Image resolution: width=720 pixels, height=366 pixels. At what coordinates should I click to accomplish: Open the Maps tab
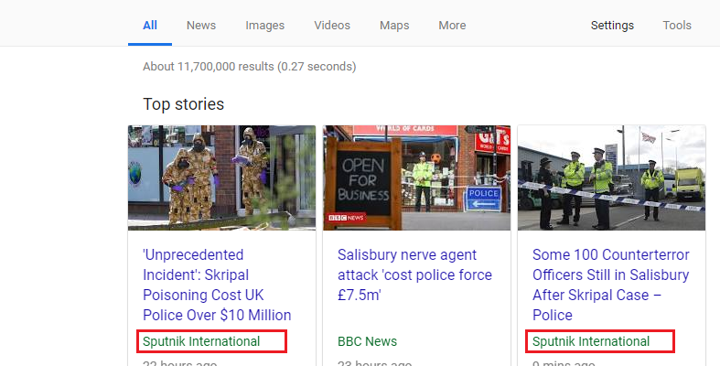[394, 26]
